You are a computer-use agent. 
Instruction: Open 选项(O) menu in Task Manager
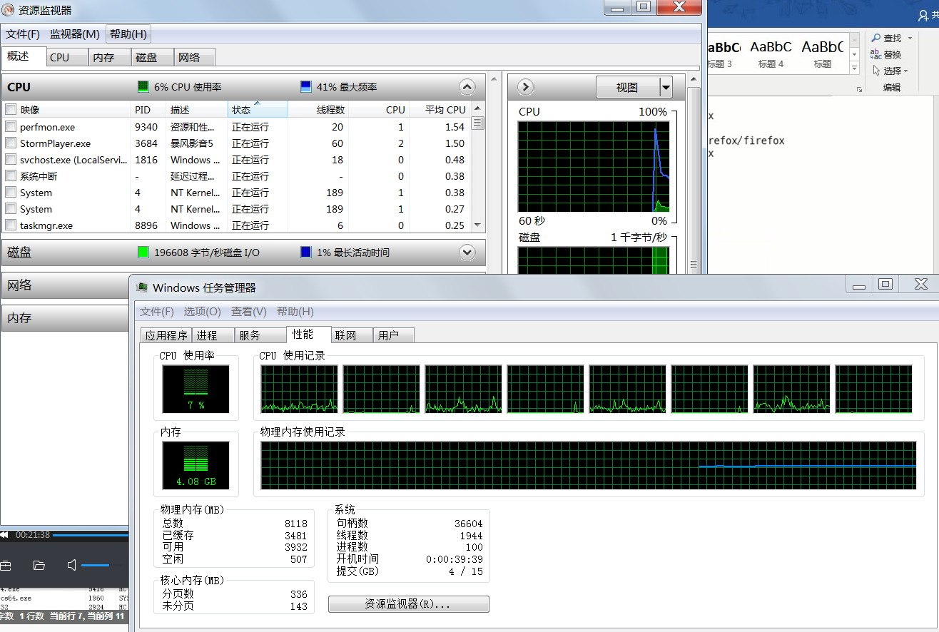coord(203,312)
